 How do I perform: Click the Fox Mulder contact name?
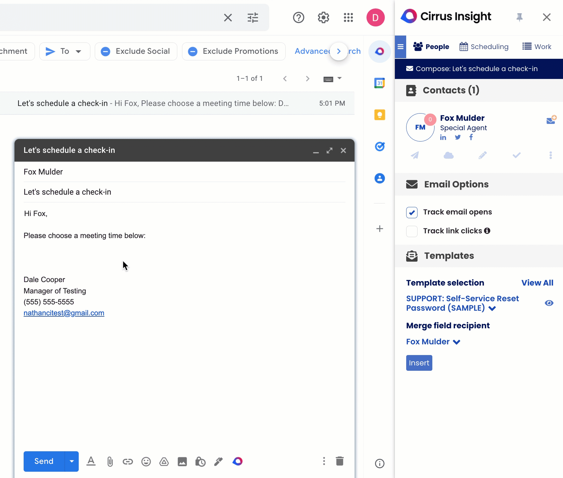pos(462,118)
